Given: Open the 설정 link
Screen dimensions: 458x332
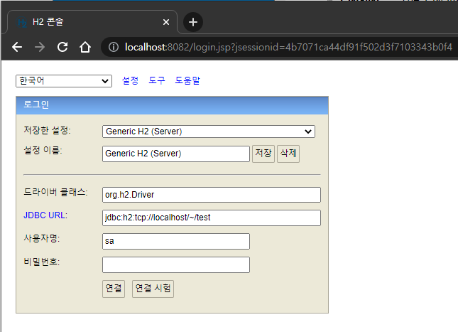Looking at the screenshot, I should pos(130,80).
